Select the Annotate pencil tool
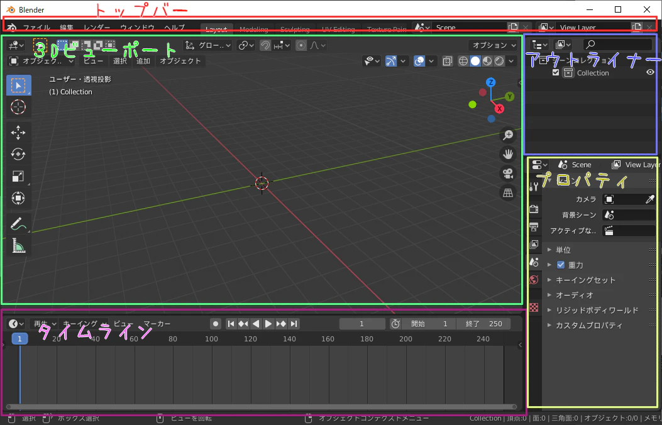Image resolution: width=662 pixels, height=425 pixels. point(18,224)
